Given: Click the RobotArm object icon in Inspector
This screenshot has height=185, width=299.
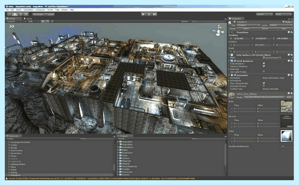Looking at the screenshot, I should click(230, 23).
